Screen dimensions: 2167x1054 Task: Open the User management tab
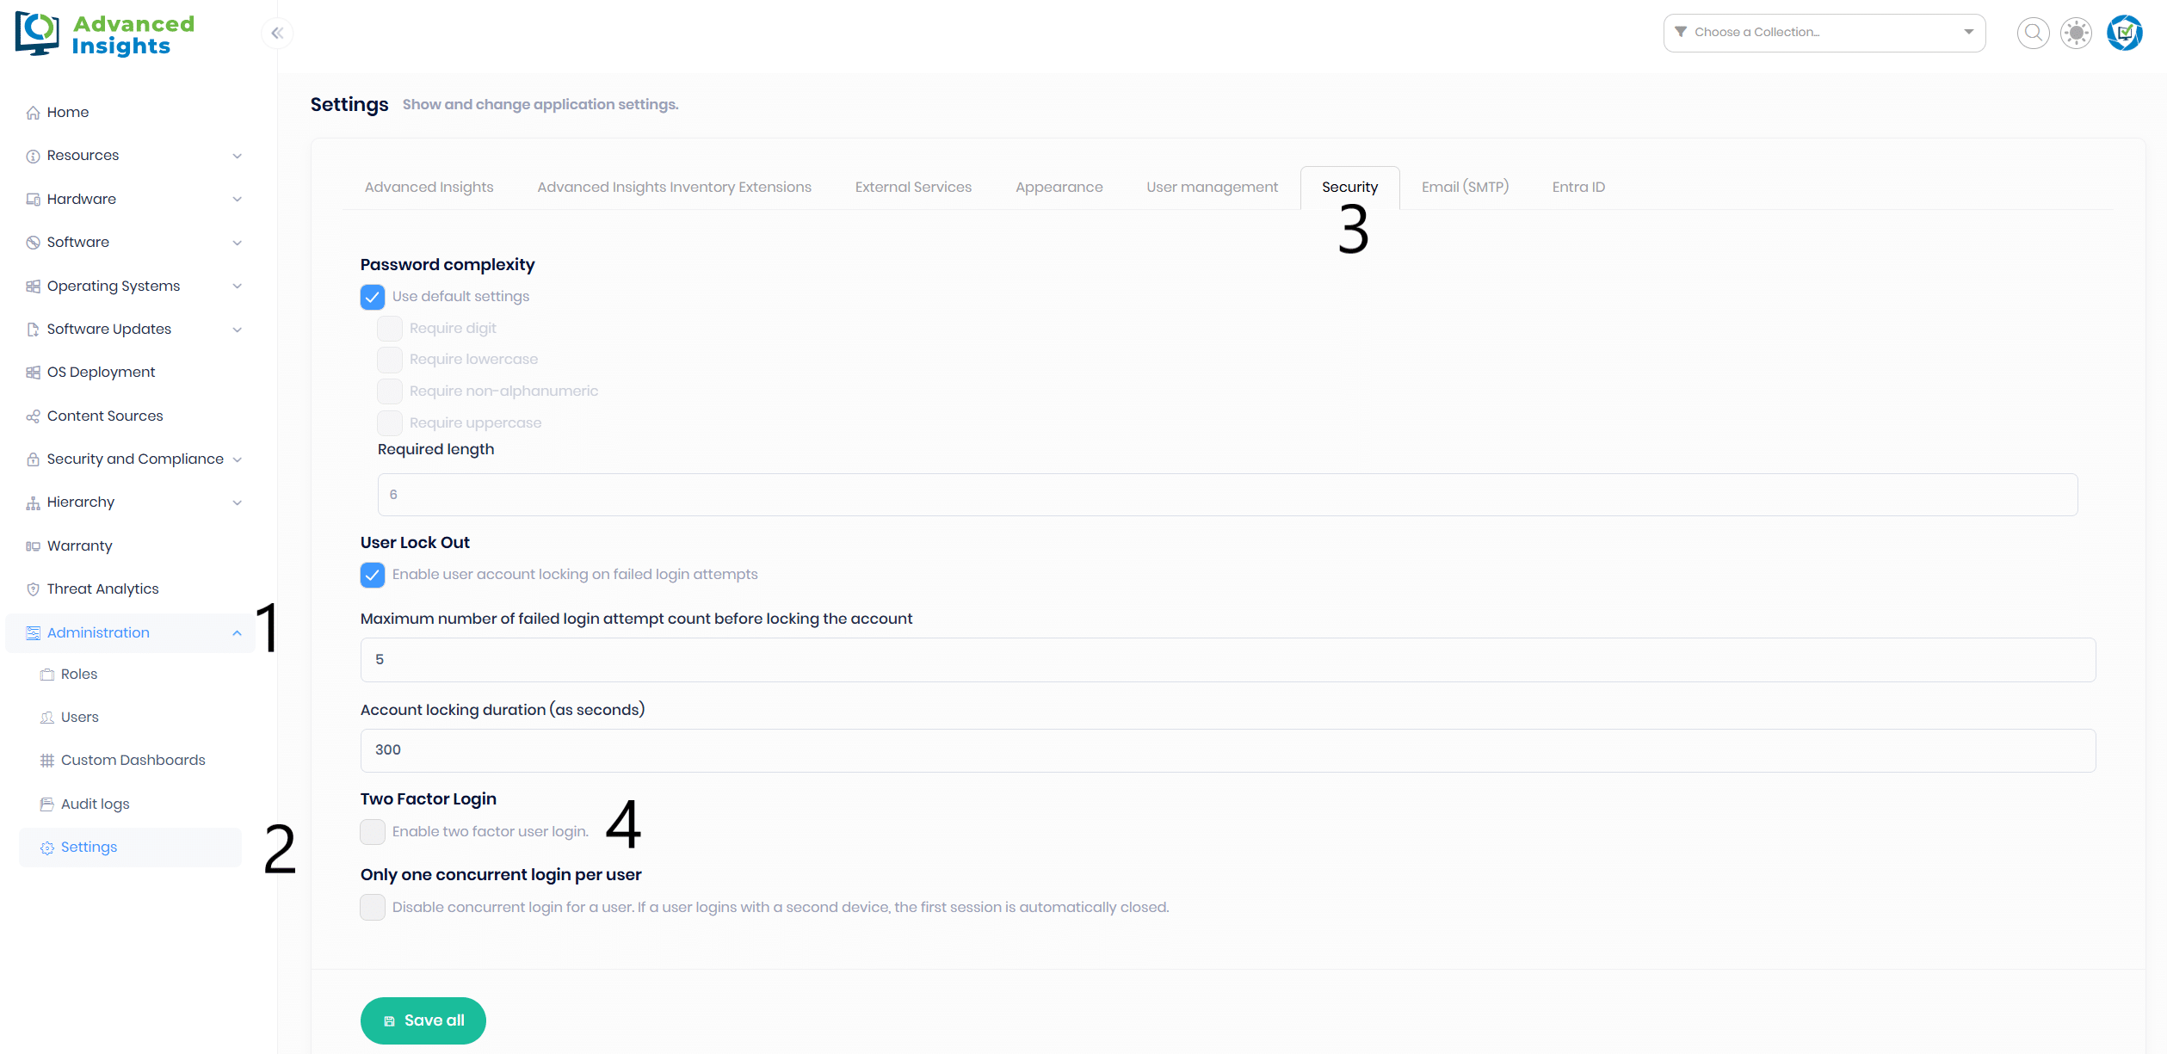pos(1212,188)
